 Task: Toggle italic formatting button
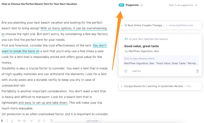coord(7,121)
